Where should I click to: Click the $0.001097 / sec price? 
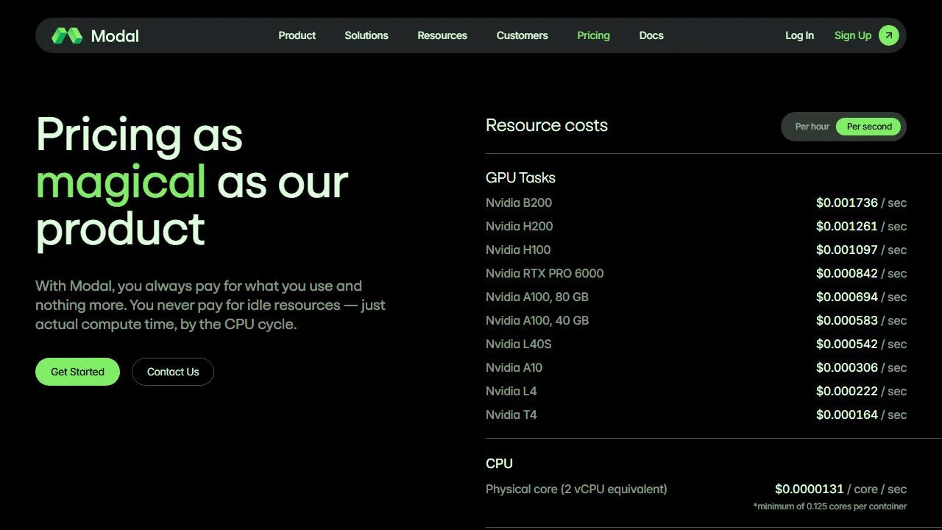coord(861,250)
